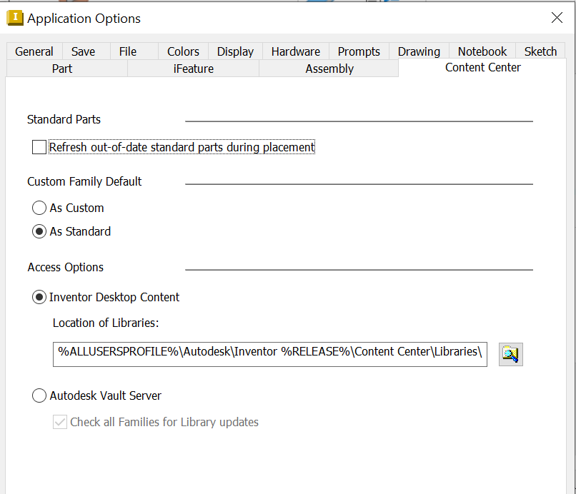Select the As Custom option
Screen dimensions: 576x494
pyautogui.click(x=39, y=208)
